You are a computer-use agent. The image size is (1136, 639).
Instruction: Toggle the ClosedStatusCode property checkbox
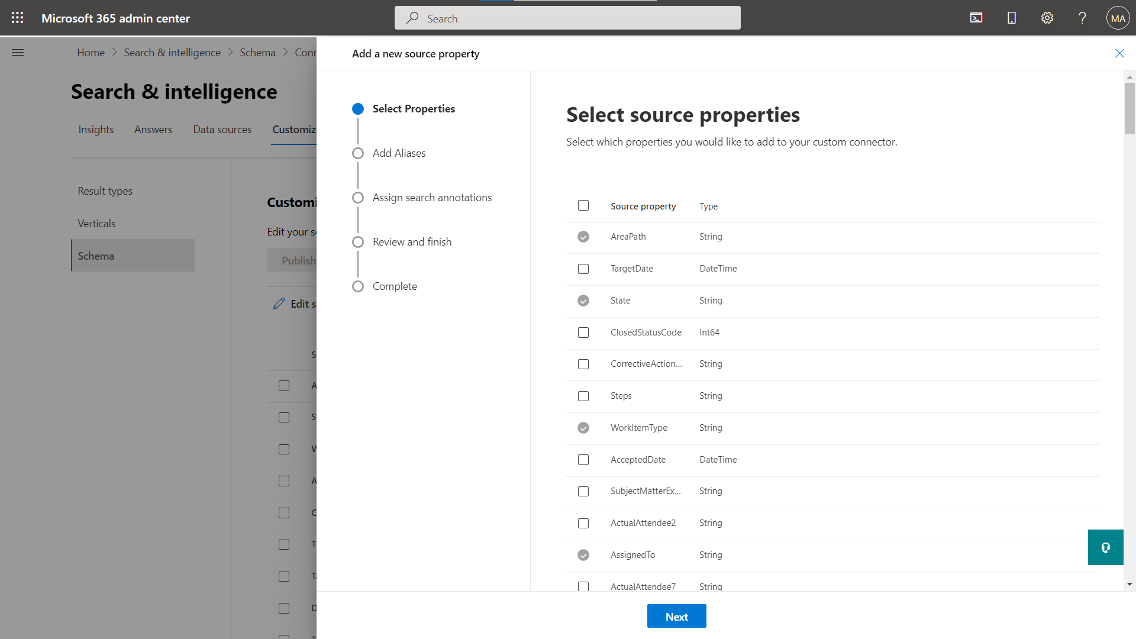[583, 331]
